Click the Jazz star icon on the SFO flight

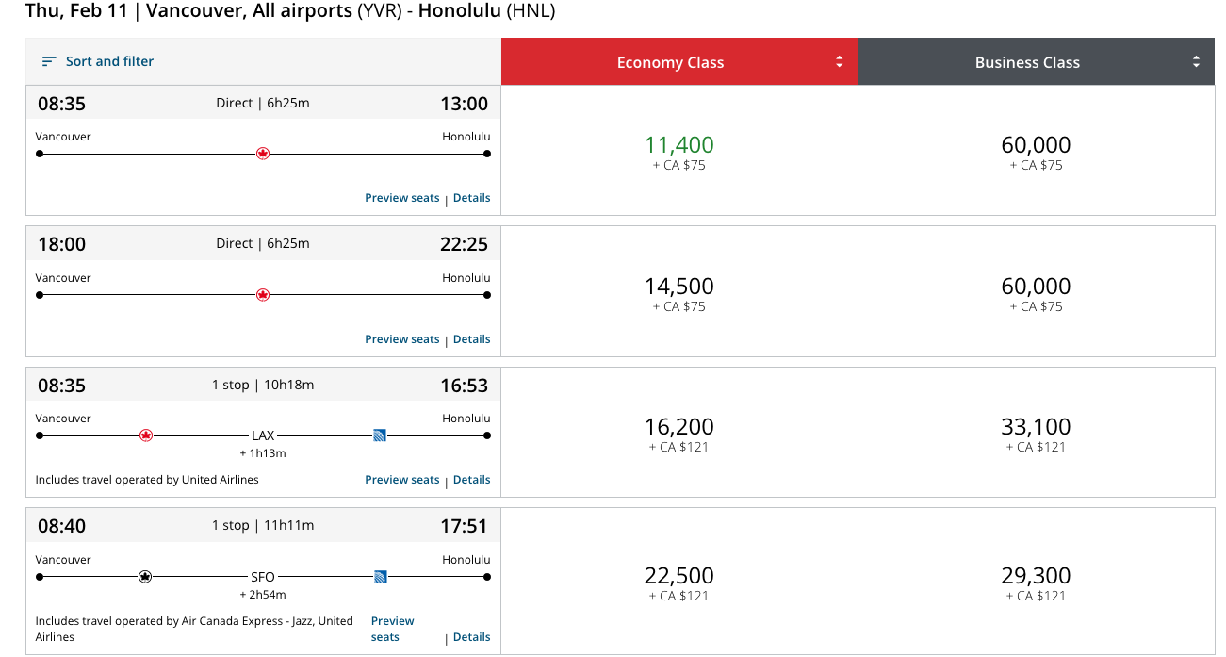click(x=146, y=577)
